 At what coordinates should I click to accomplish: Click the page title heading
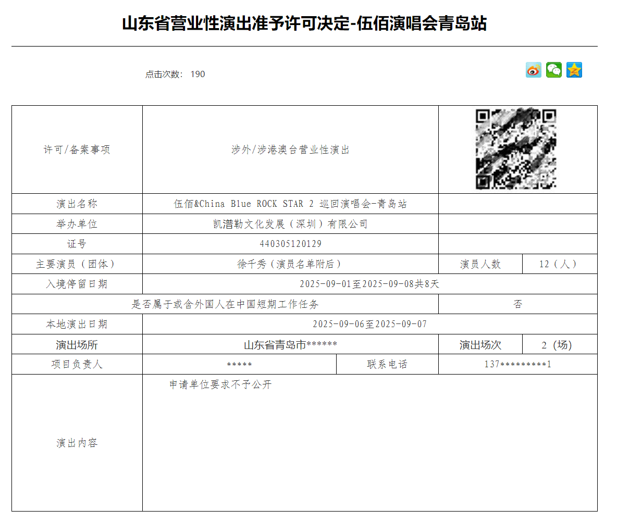304,23
